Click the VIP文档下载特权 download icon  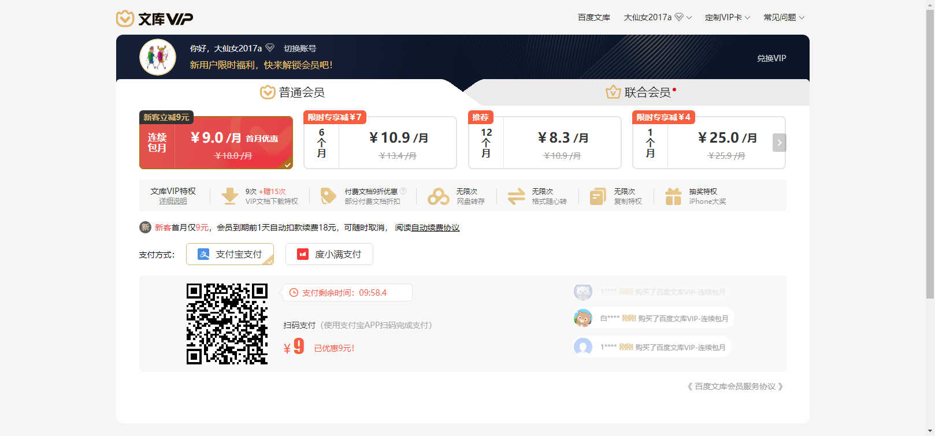pyautogui.click(x=230, y=196)
